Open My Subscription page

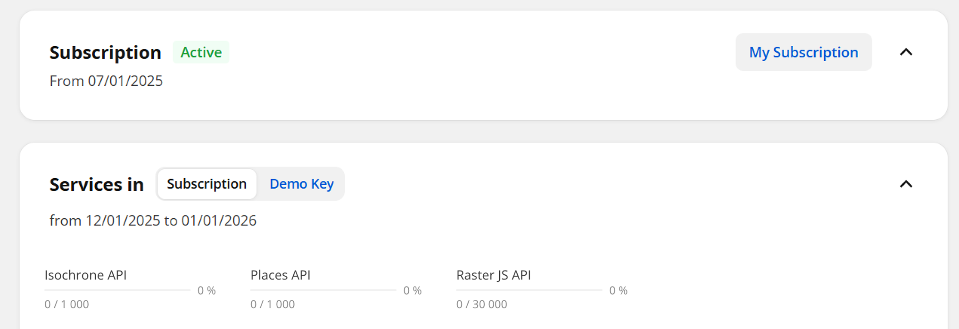tap(803, 52)
